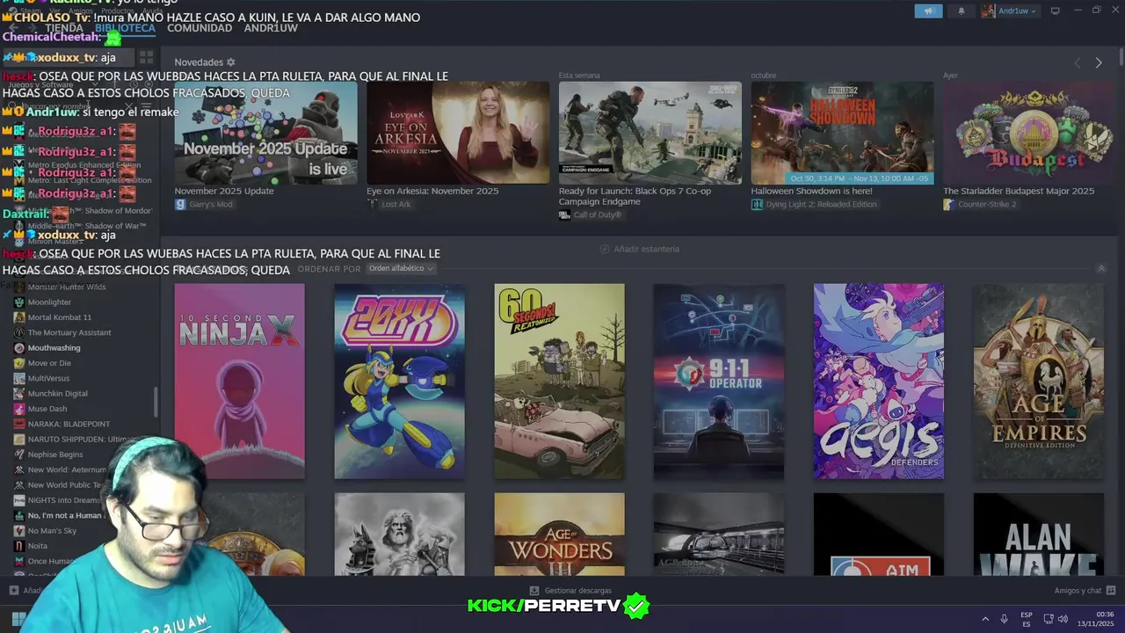Show next Novedades items arrow
This screenshot has width=1125, height=633.
pos(1098,62)
